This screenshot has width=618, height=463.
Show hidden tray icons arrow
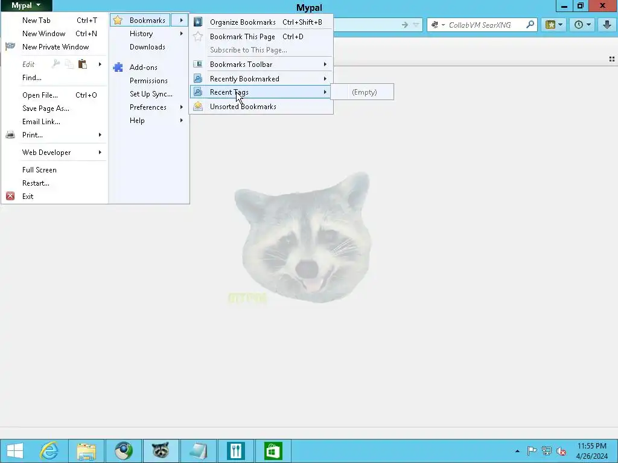click(x=517, y=451)
